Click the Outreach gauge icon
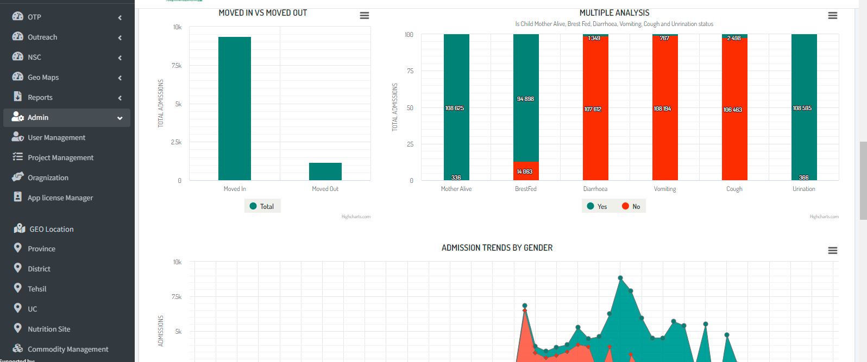 point(17,36)
